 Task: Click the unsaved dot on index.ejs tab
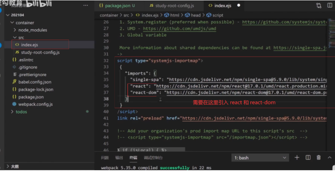pyautogui.click(x=239, y=5)
